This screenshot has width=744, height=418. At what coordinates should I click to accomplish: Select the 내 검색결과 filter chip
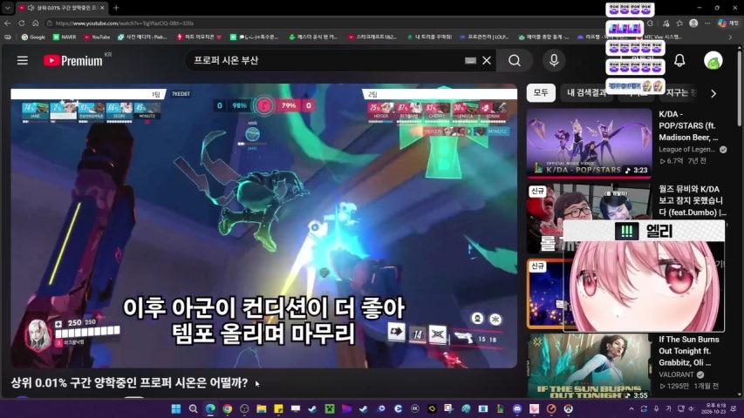pos(586,93)
